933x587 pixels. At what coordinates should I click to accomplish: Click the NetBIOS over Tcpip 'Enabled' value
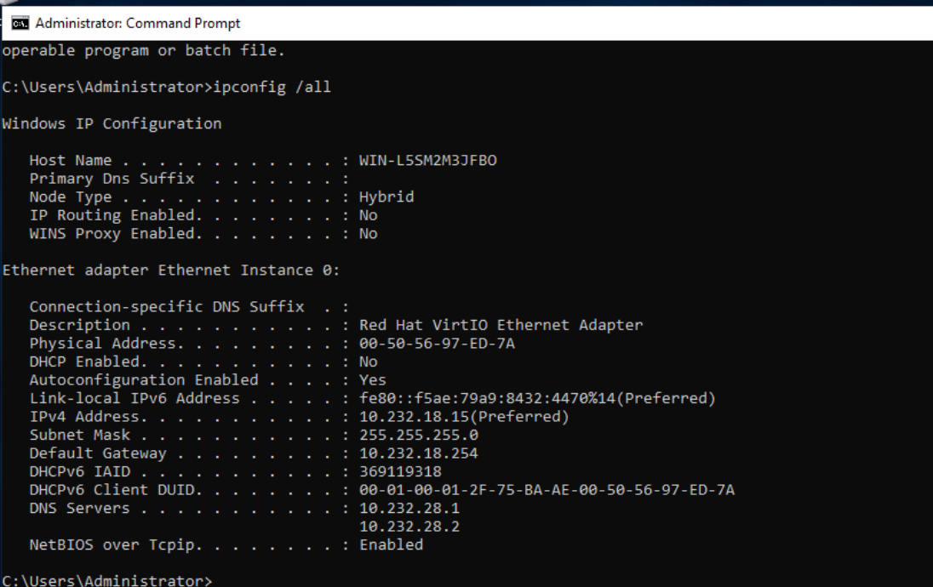[391, 544]
